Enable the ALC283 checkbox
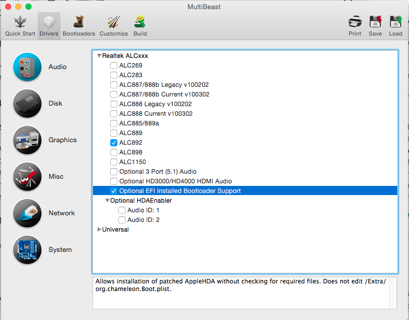The width and height of the screenshot is (409, 320). pos(114,75)
